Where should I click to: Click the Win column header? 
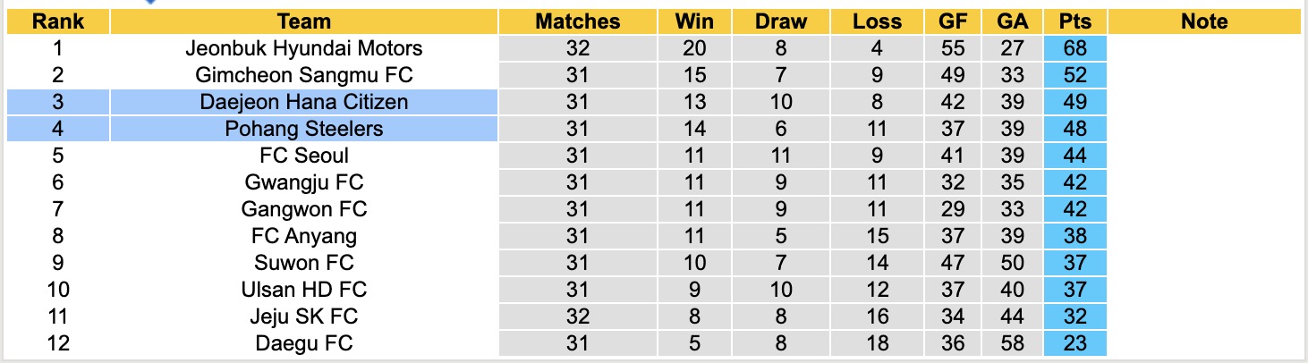pyautogui.click(x=695, y=21)
